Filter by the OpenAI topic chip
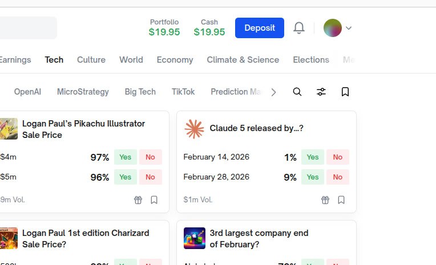The width and height of the screenshot is (436, 265). [x=27, y=92]
